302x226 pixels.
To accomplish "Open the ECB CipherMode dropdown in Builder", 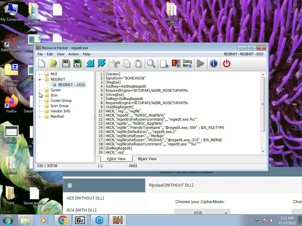I will point(202,212).
